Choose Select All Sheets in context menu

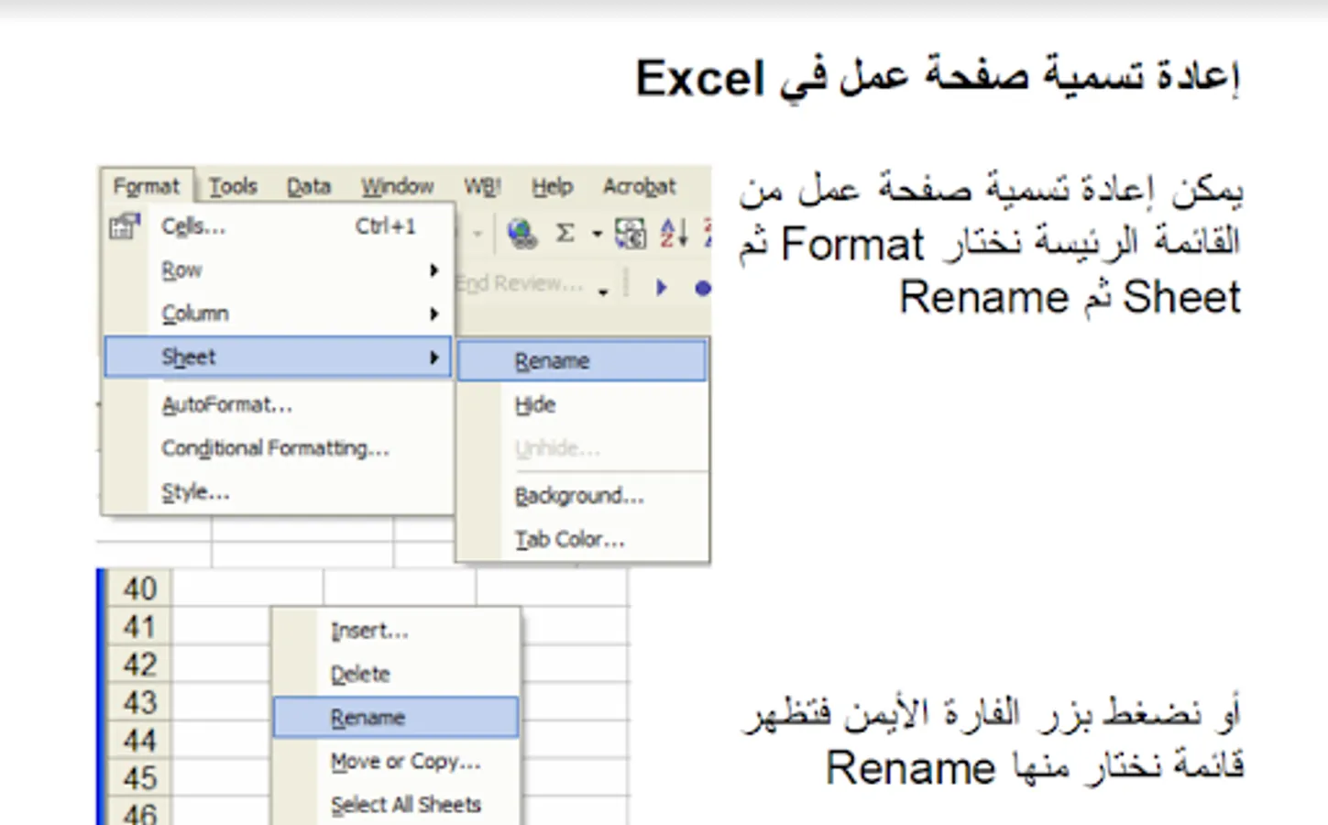tap(396, 804)
